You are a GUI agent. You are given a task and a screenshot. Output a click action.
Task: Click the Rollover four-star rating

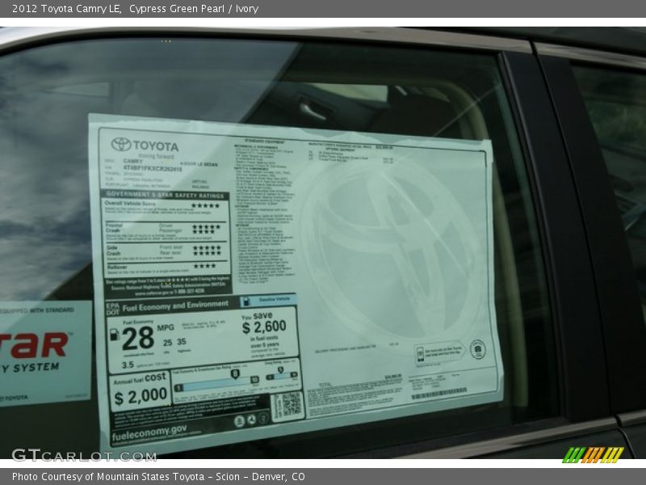(x=204, y=266)
